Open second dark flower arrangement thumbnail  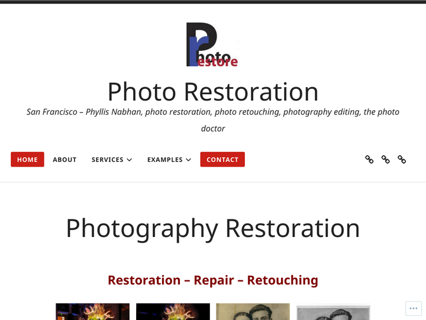[173, 312]
